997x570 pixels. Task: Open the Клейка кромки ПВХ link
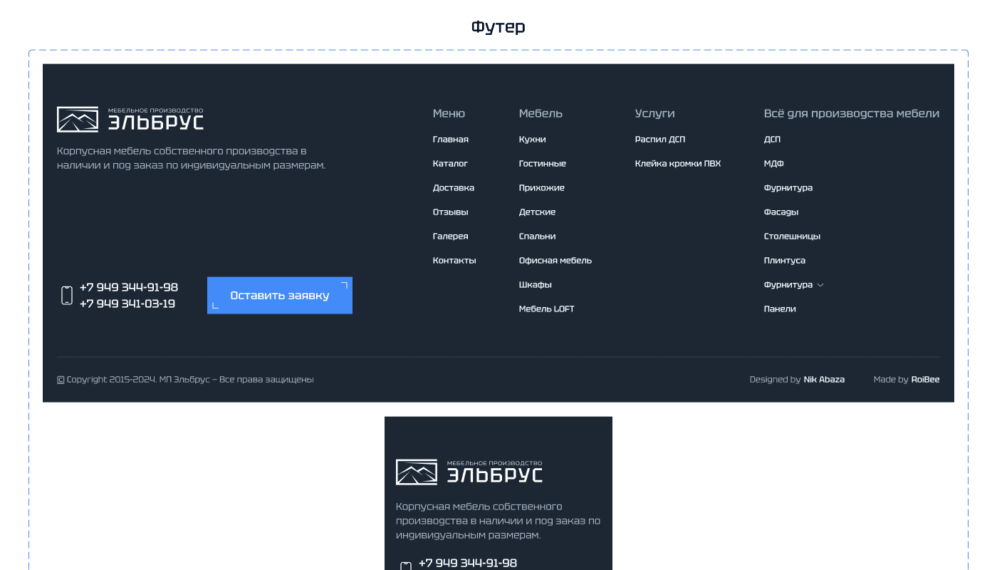(x=678, y=164)
